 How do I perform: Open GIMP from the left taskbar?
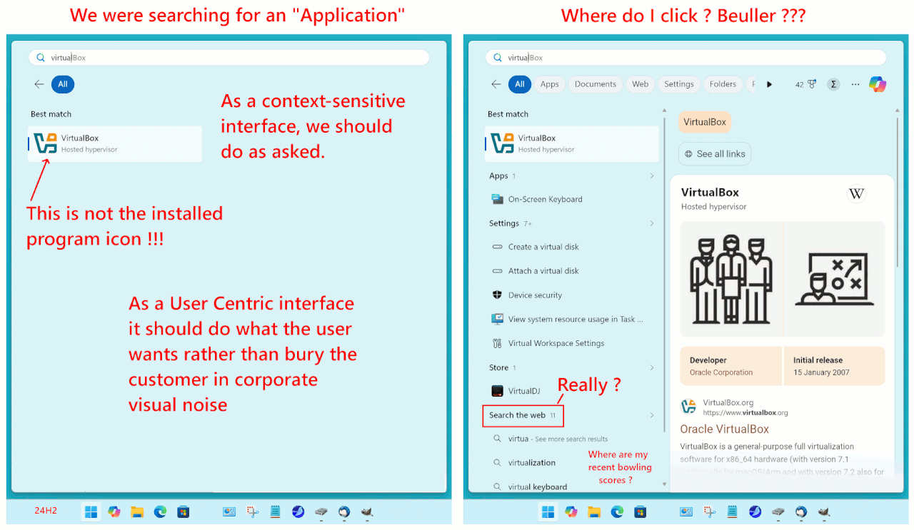367,511
